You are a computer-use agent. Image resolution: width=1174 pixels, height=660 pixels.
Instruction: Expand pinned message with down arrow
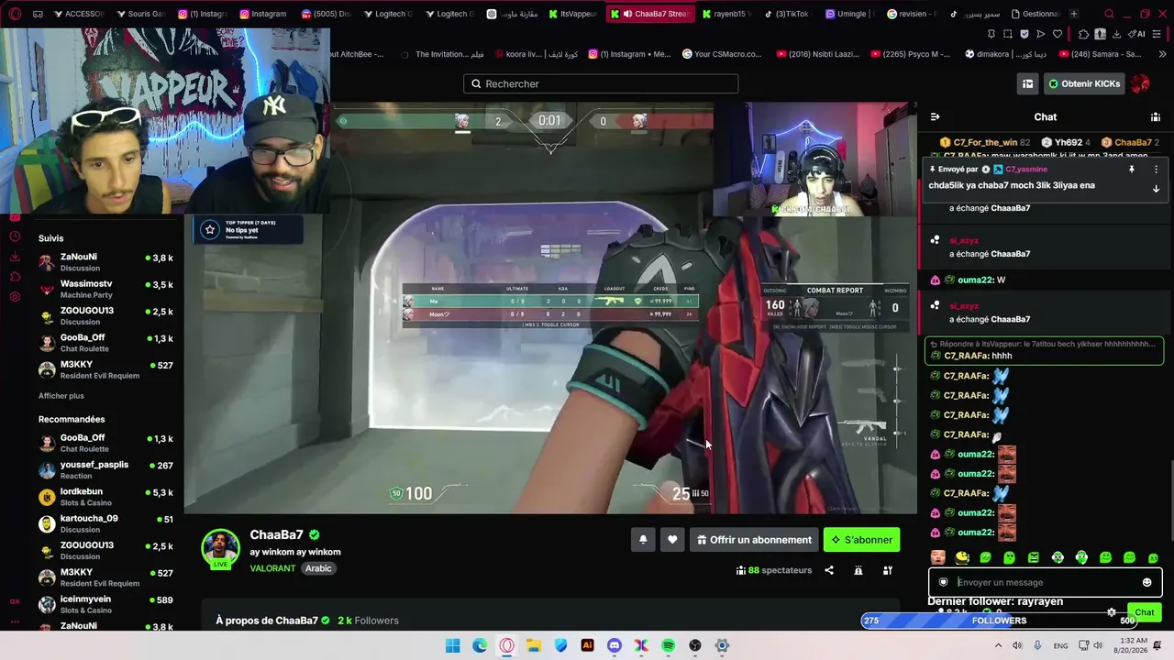(x=1156, y=189)
